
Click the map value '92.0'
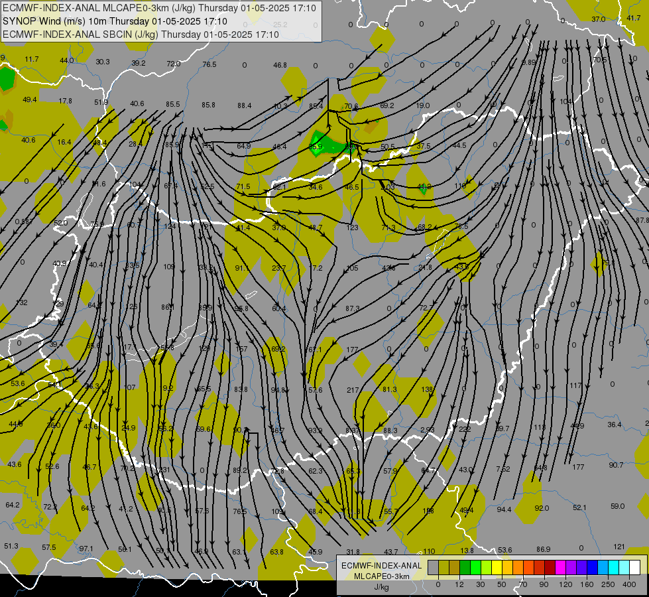(542, 508)
